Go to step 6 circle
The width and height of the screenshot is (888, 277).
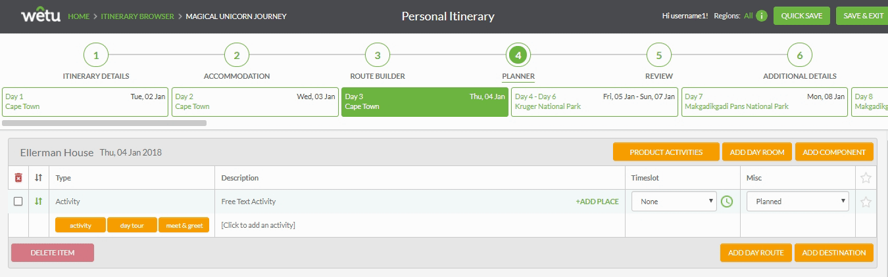pyautogui.click(x=800, y=56)
